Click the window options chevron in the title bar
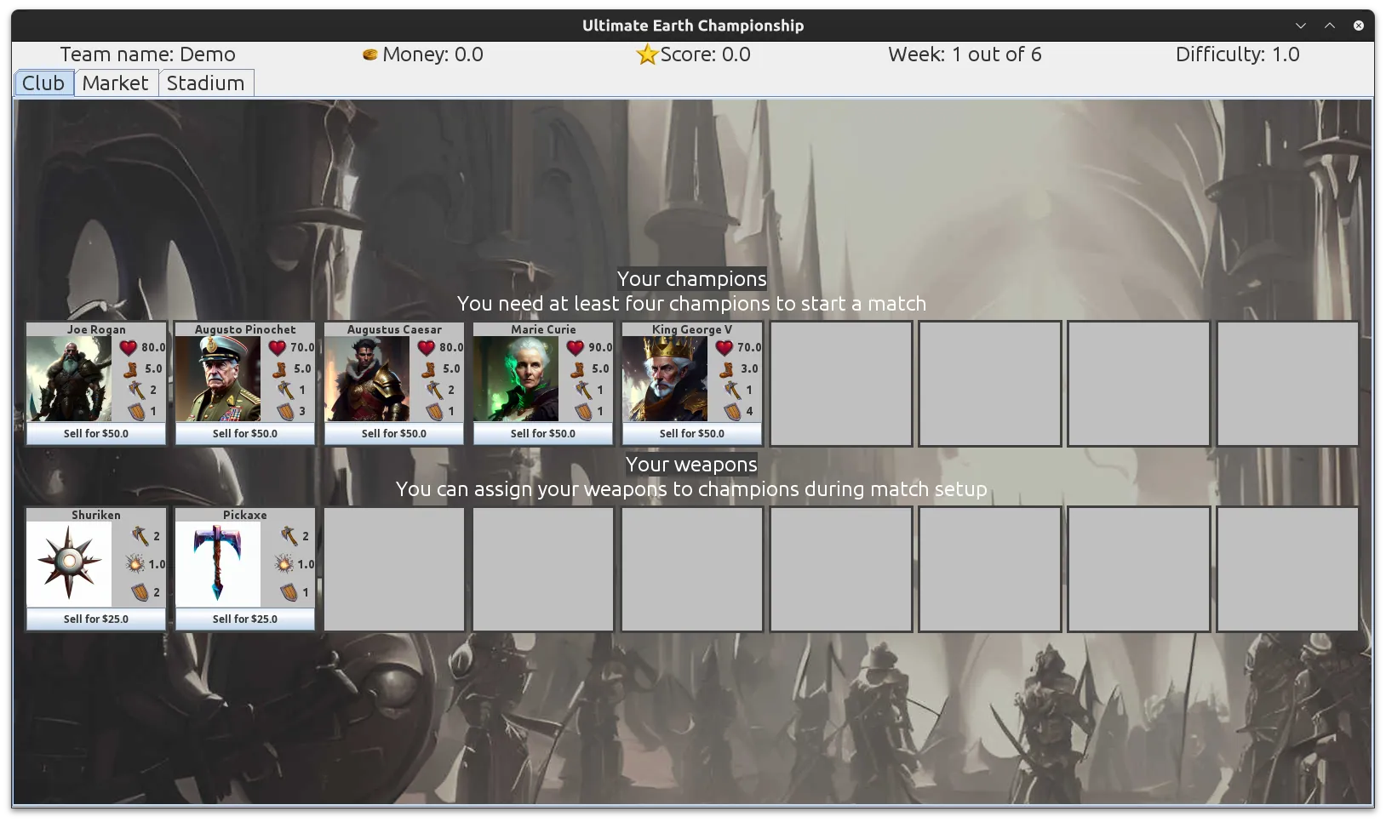Screen dimensions: 1386x822 pyautogui.click(x=1300, y=26)
